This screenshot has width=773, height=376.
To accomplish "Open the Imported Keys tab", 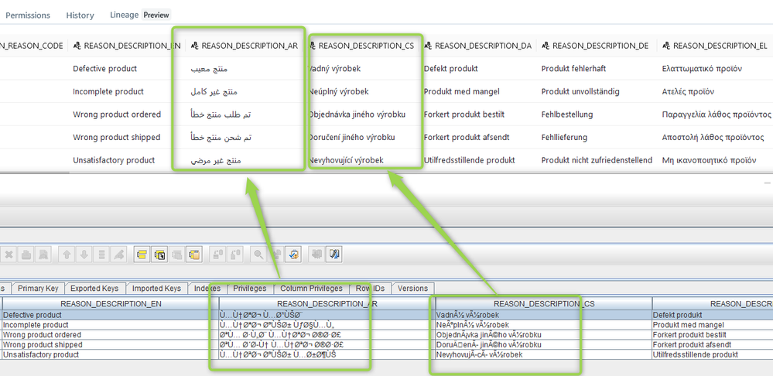I will 156,289.
